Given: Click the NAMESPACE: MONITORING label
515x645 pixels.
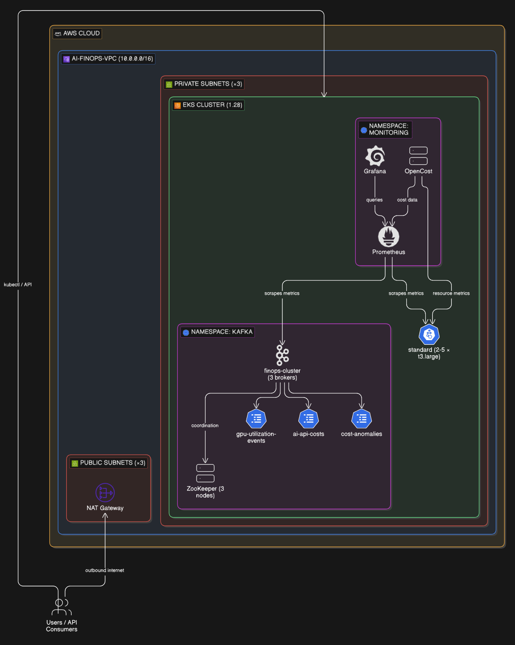Looking at the screenshot, I should tap(385, 129).
